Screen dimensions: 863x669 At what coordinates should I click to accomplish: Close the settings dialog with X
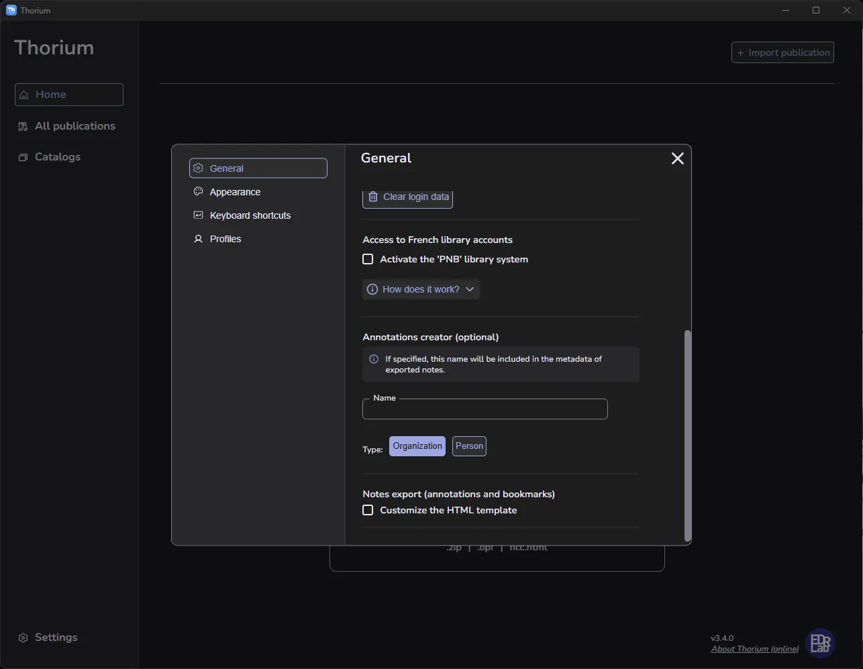tap(678, 158)
